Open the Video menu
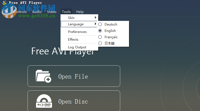 [52, 12]
